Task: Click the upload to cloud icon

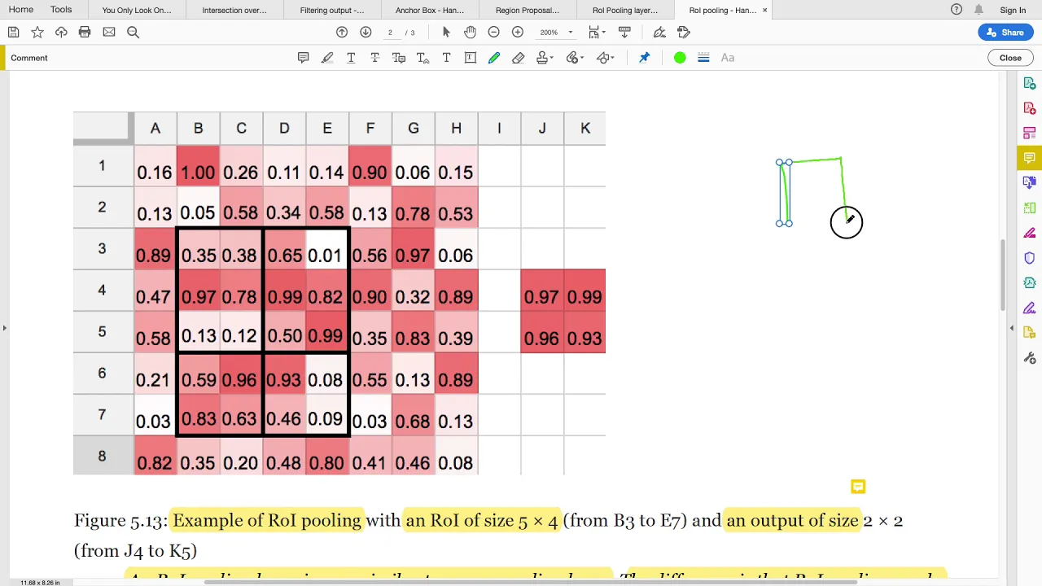Action: 61,32
